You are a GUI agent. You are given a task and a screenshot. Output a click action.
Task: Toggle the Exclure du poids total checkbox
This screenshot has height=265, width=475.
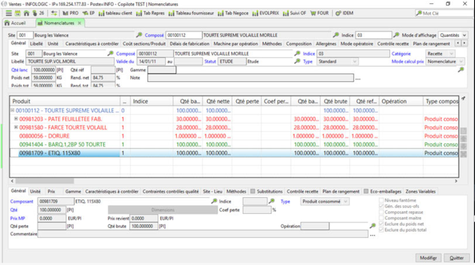click(x=381, y=230)
